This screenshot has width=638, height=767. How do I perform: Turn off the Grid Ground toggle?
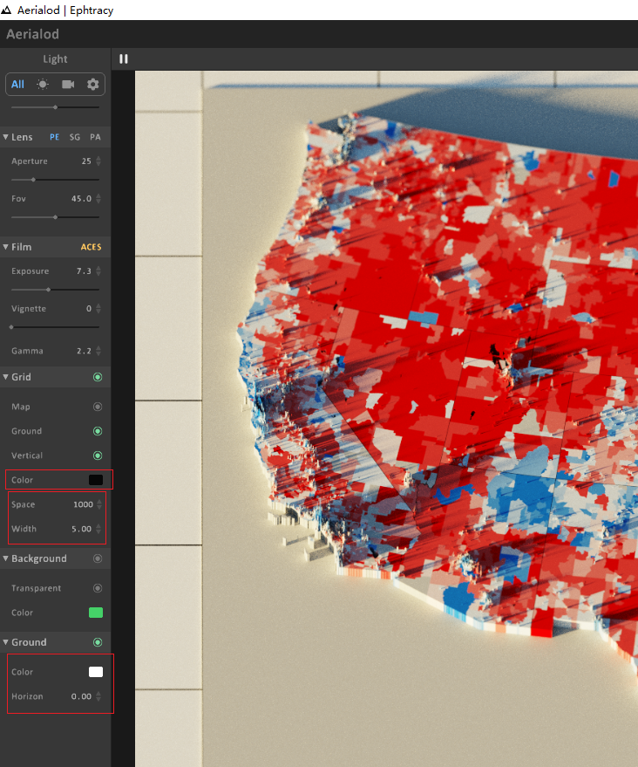click(x=97, y=431)
